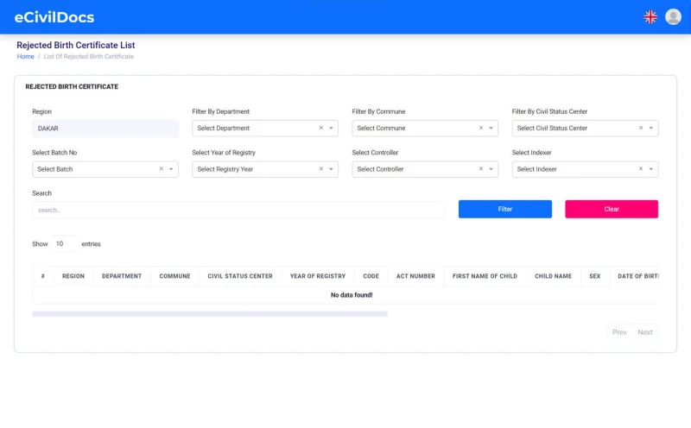
Task: Click 'List Of Rejected Birth Certificate' breadcrumb
Action: click(x=89, y=56)
